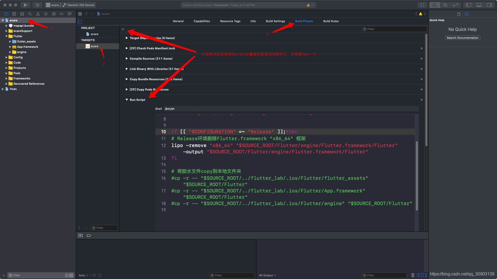The width and height of the screenshot is (497, 279).
Task: Delete the Run Script phase
Action: (x=422, y=100)
